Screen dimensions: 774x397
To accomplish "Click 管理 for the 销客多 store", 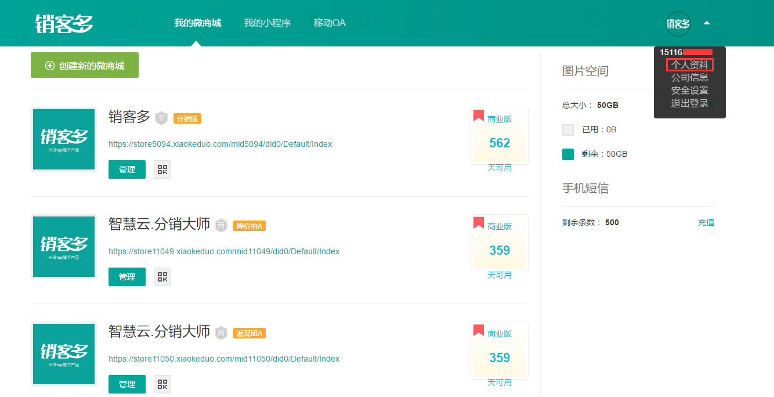I will [127, 169].
